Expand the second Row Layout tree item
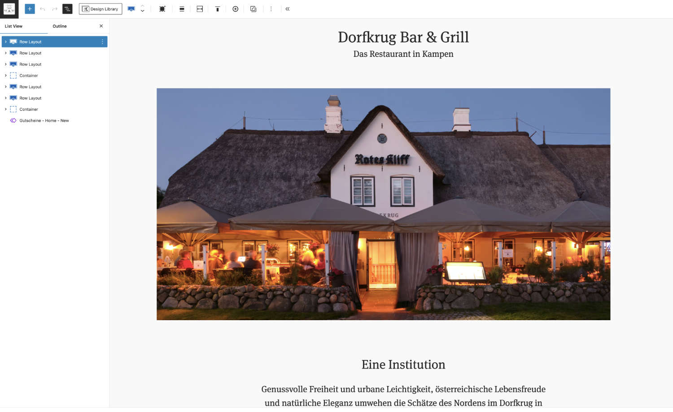Image resolution: width=673 pixels, height=412 pixels. point(6,53)
